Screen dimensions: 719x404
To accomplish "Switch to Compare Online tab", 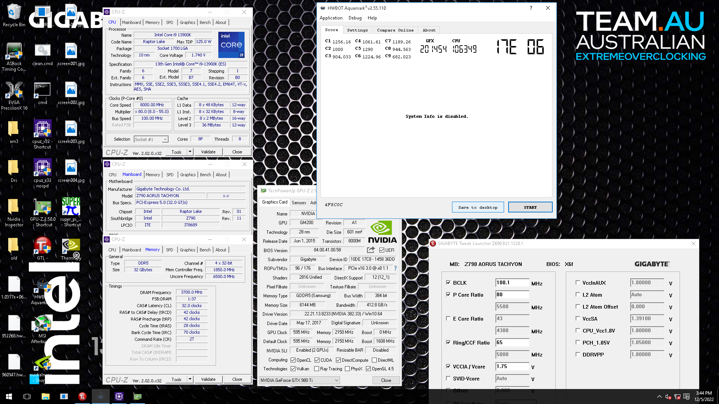I will (x=395, y=30).
